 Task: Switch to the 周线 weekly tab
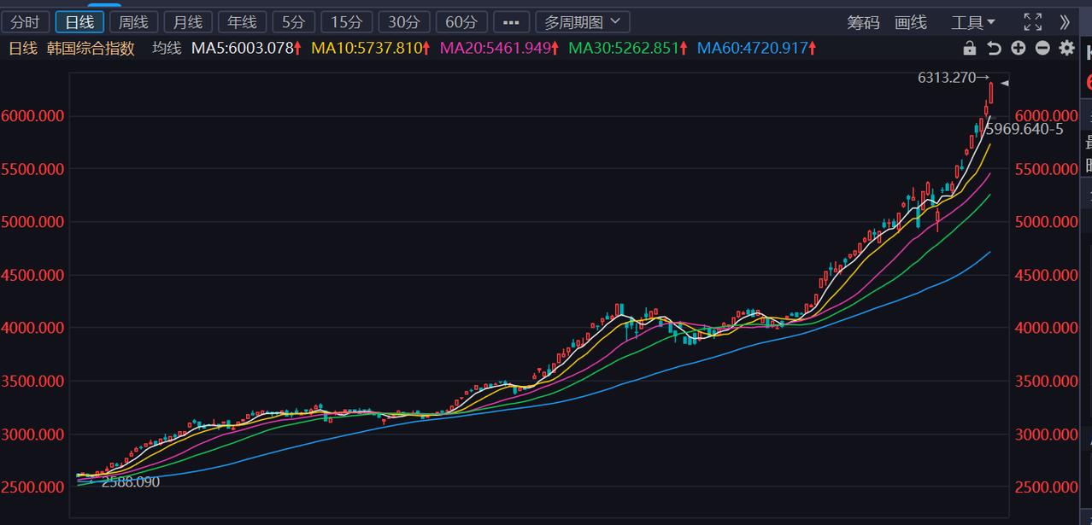(x=133, y=22)
